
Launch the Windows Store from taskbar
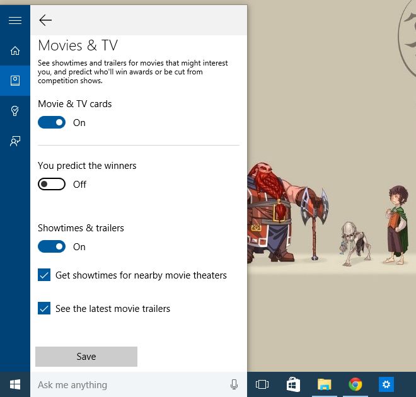click(293, 384)
